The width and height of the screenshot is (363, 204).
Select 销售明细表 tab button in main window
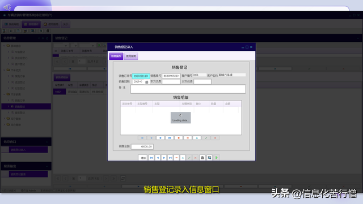pyautogui.click(x=62, y=77)
